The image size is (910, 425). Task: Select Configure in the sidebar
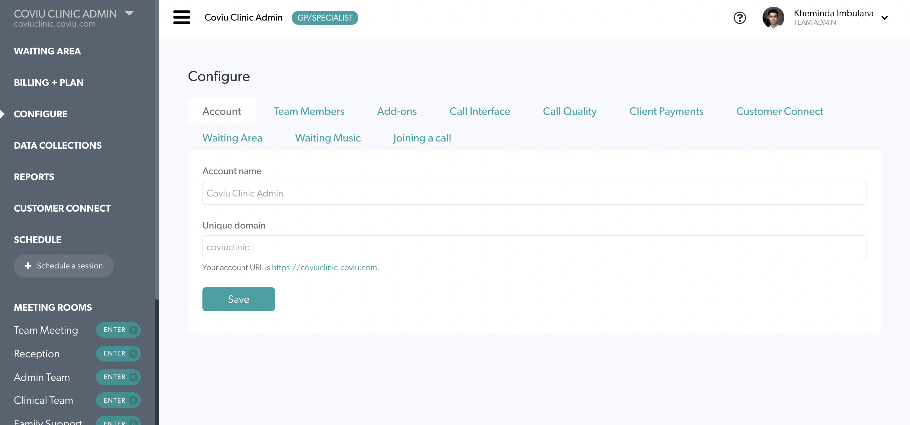[40, 114]
